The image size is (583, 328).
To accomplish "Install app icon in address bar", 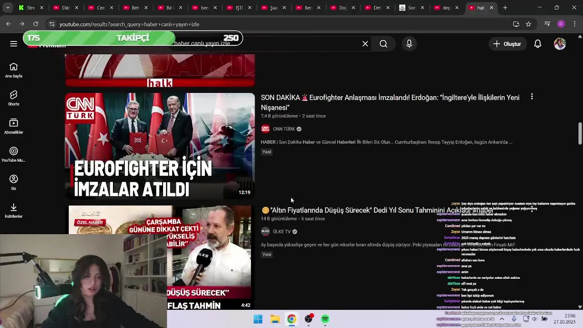I will click(516, 24).
